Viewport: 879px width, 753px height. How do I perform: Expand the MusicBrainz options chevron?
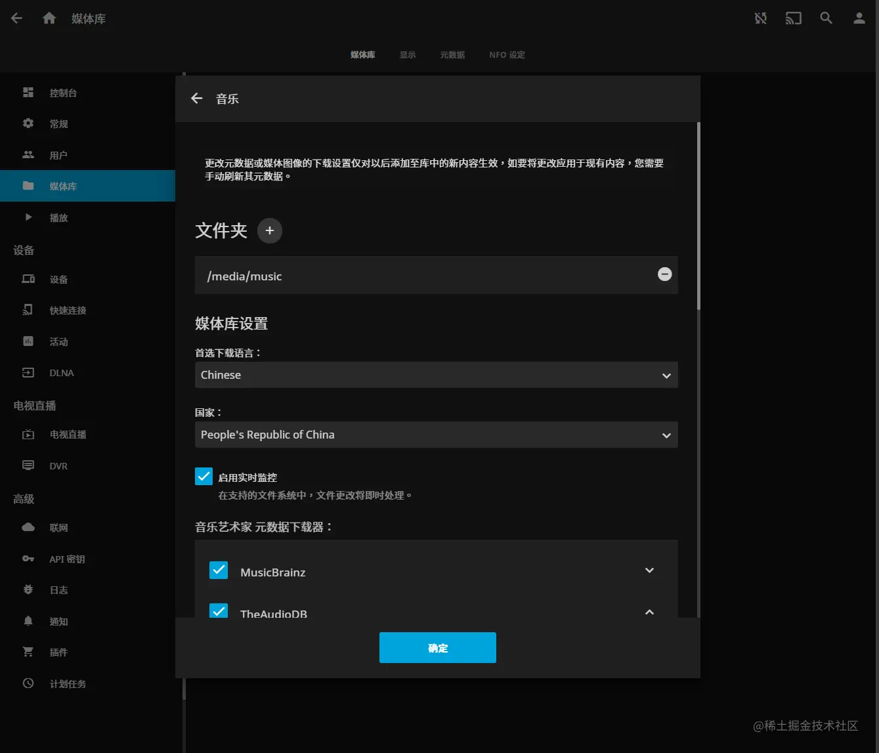[649, 570]
